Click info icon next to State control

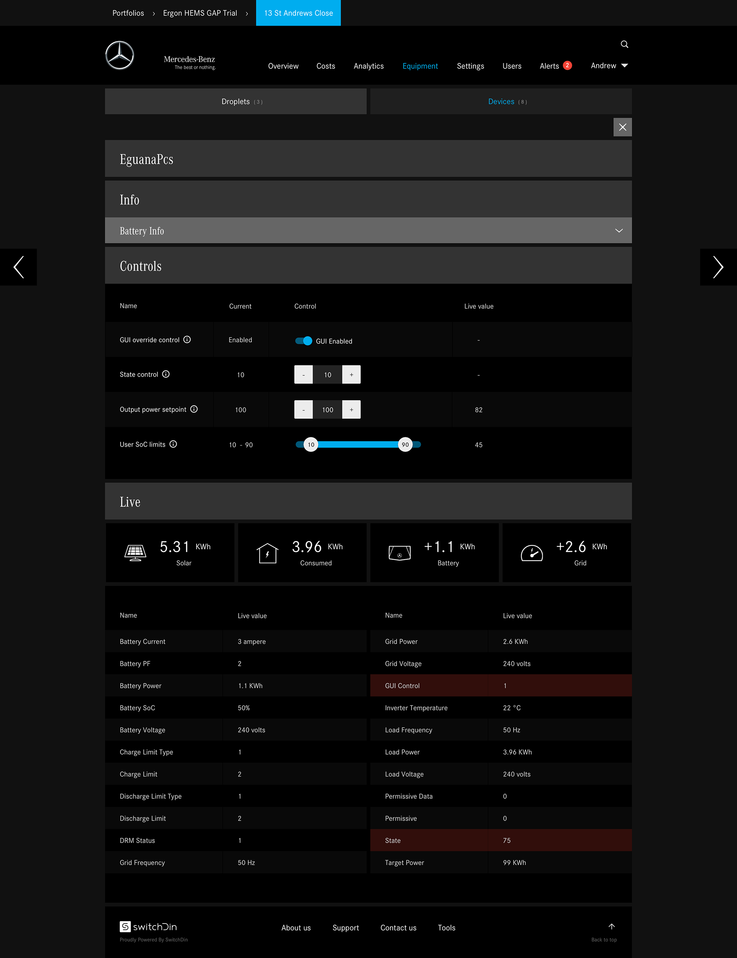point(166,374)
